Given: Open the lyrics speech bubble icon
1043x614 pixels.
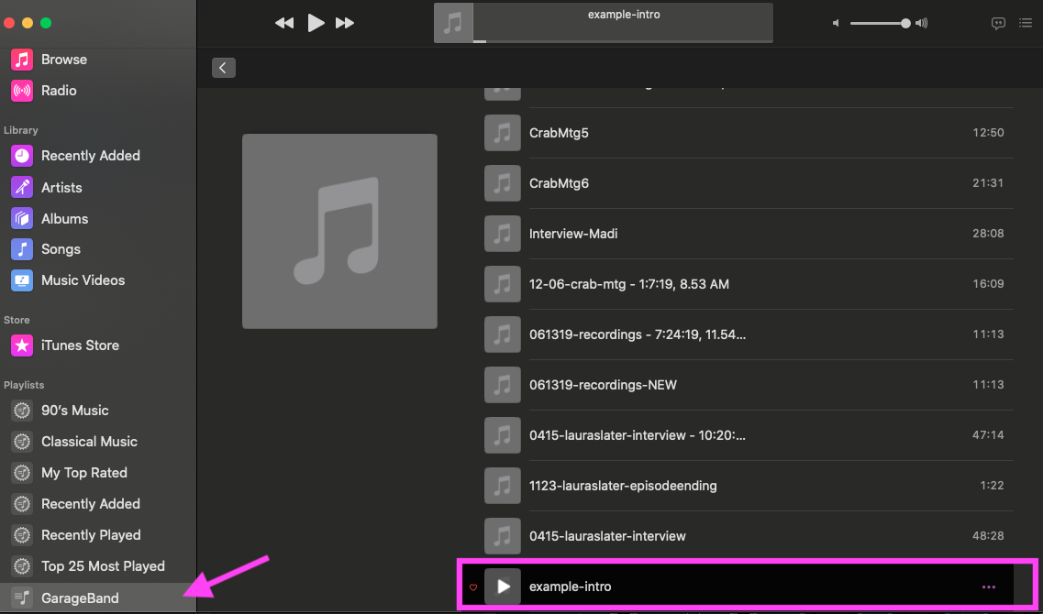Looking at the screenshot, I should point(998,23).
